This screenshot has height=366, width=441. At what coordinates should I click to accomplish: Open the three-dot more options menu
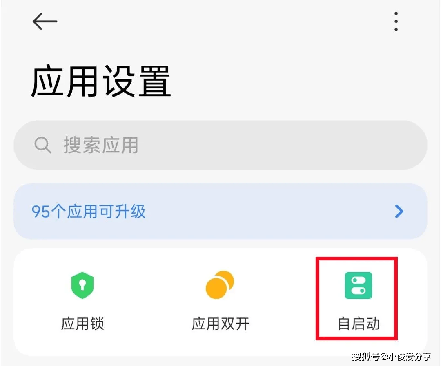[x=396, y=21]
